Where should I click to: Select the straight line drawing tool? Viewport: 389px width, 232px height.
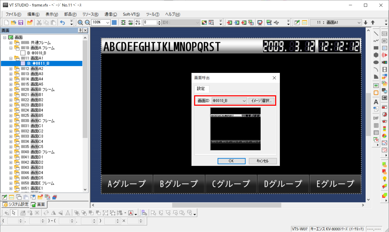376,34
